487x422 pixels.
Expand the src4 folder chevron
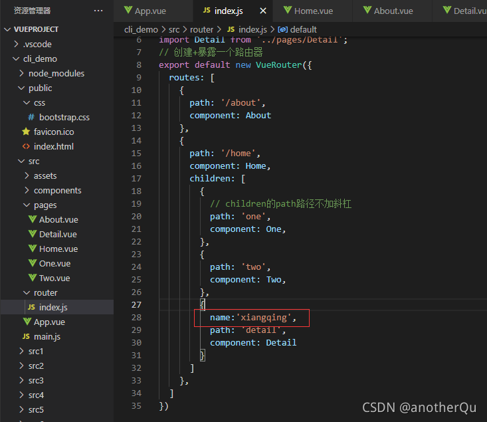(21, 395)
